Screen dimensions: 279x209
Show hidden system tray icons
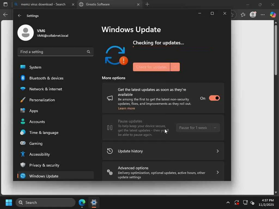click(228, 202)
